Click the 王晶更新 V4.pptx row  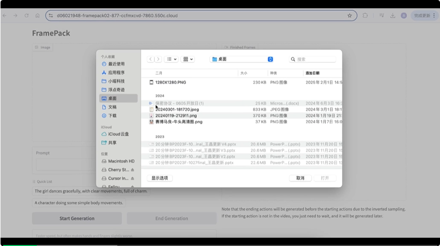[242, 144]
